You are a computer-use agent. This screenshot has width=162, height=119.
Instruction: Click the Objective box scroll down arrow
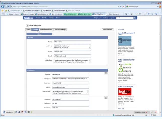(x=90, y=62)
